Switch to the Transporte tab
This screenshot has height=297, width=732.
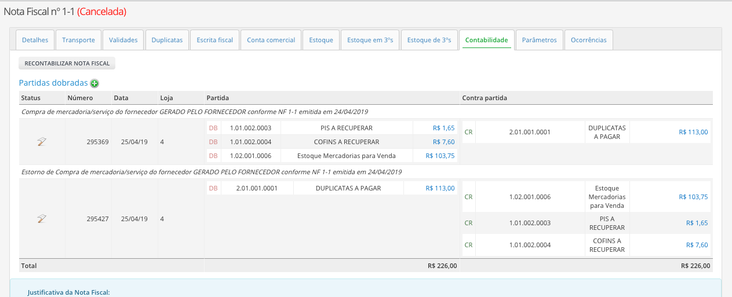pos(79,40)
